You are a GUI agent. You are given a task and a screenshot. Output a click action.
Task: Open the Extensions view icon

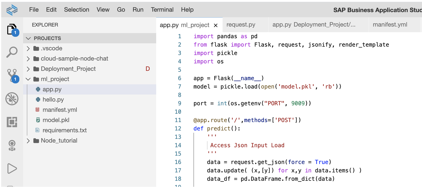click(12, 122)
